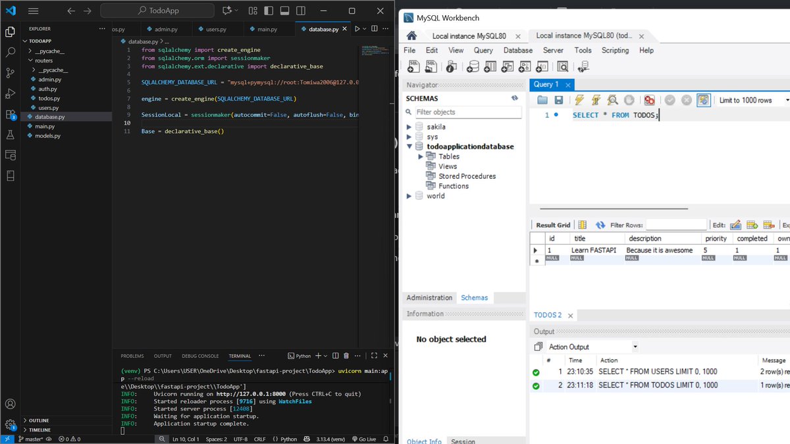This screenshot has width=790, height=444.
Task: Click the TodoApp command center search box
Action: [157, 11]
